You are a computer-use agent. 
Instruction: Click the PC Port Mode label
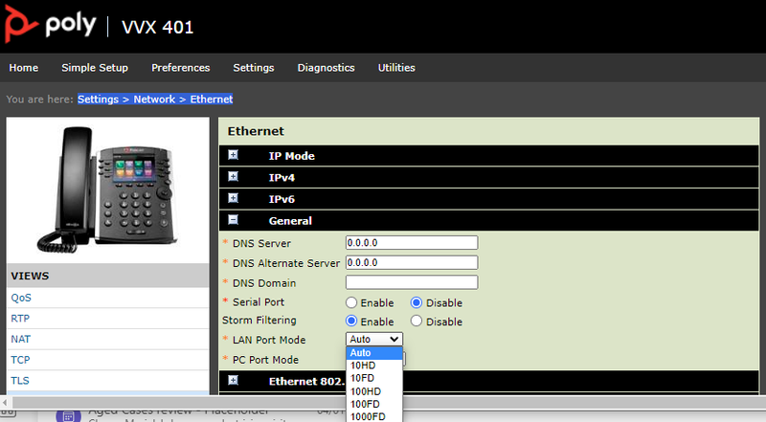click(265, 360)
